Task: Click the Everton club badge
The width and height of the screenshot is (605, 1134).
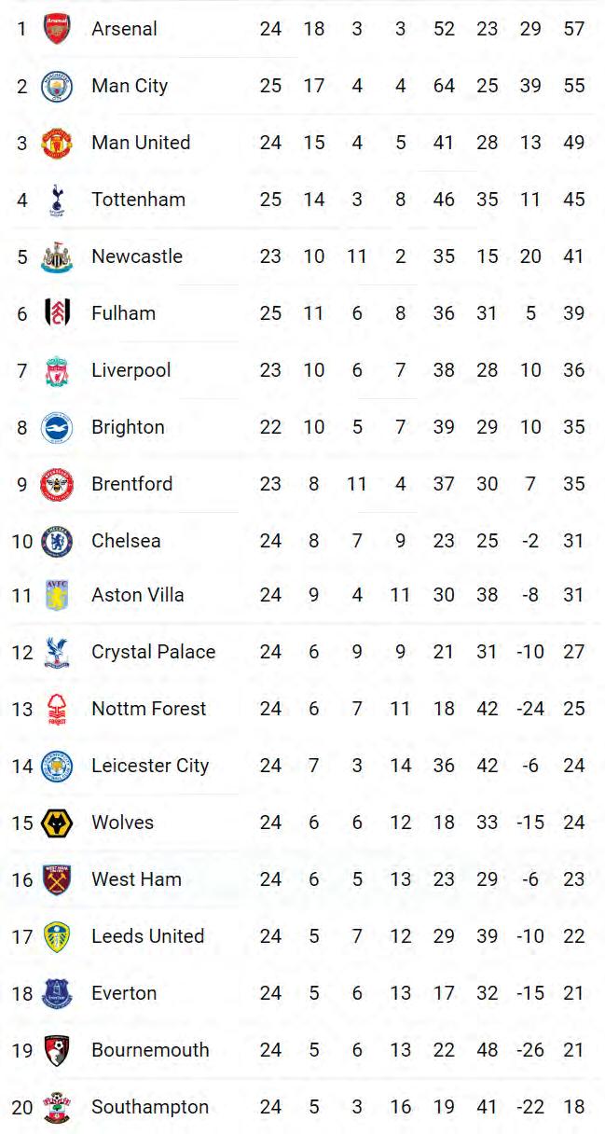Action: [x=57, y=993]
